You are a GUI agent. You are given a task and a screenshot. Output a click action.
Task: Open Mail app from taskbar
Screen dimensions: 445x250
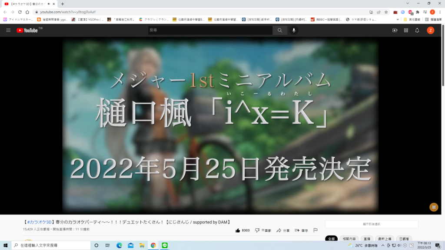coord(130,246)
